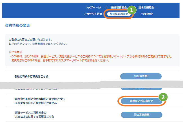Click text 報酬金のお振込金融機関のご変更はこちら
The height and width of the screenshot is (129, 183).
click(x=40, y=99)
